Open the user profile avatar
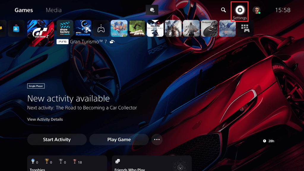The height and width of the screenshot is (171, 304). point(256,10)
